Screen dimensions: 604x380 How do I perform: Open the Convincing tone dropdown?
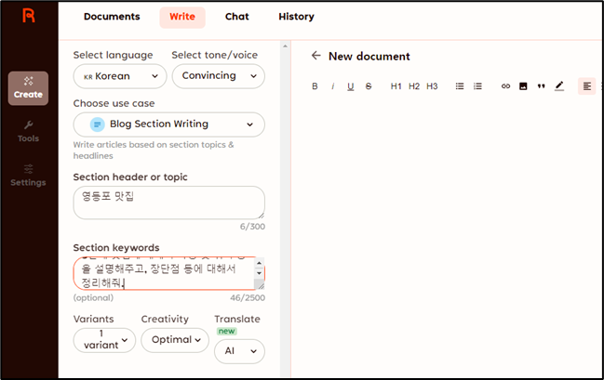tap(219, 76)
